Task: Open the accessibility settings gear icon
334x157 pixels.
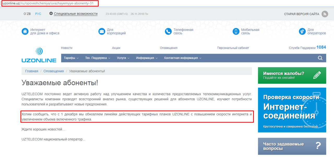Action: pos(51,13)
